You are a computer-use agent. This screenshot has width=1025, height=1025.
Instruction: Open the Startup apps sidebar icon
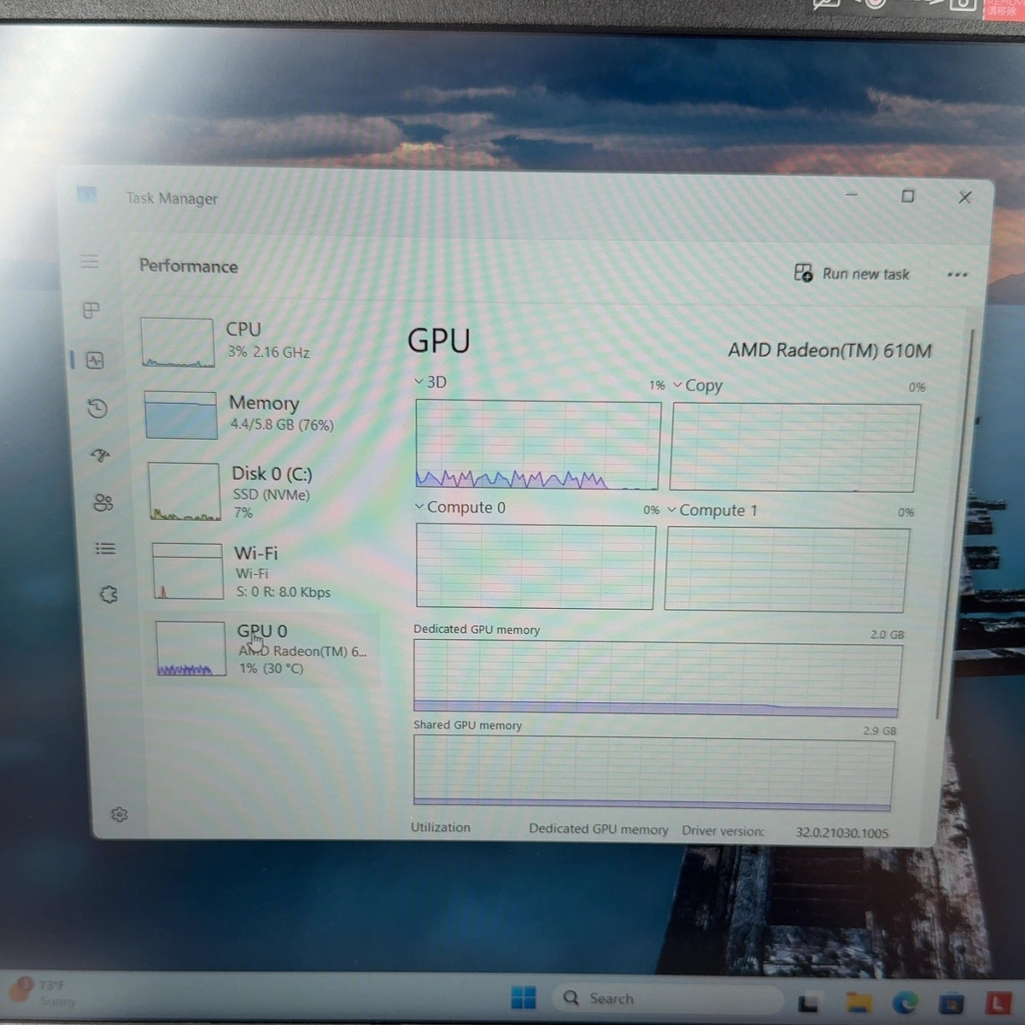(x=101, y=455)
